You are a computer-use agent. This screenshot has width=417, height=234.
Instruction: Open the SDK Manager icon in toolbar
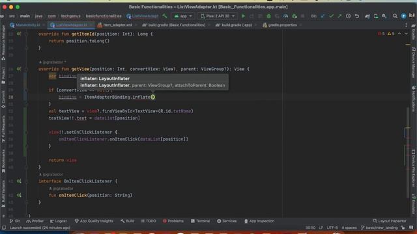pyautogui.click(x=384, y=16)
